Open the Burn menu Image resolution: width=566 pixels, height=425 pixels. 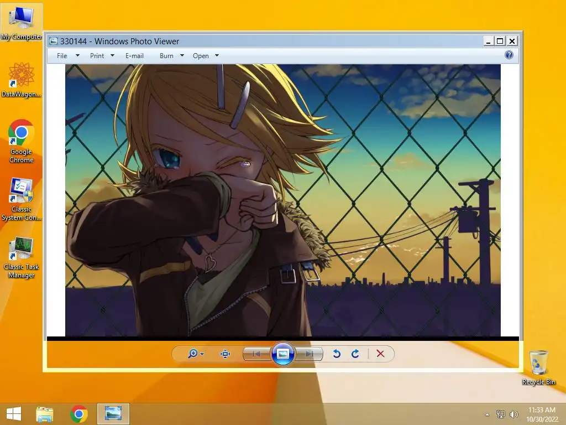click(x=166, y=56)
